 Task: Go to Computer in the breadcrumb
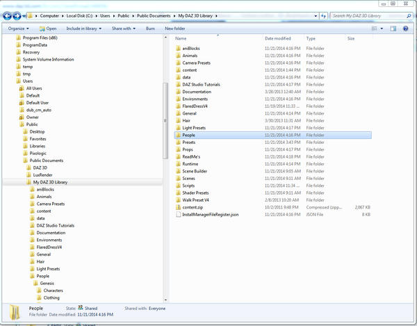tap(49, 16)
